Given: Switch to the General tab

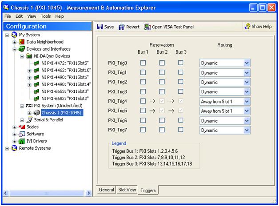Looking at the screenshot, I should pyautogui.click(x=107, y=190).
